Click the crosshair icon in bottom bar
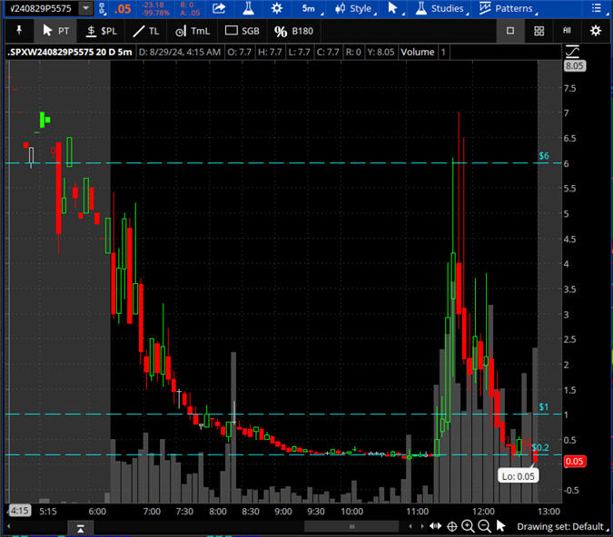This screenshot has width=613, height=537. [451, 526]
